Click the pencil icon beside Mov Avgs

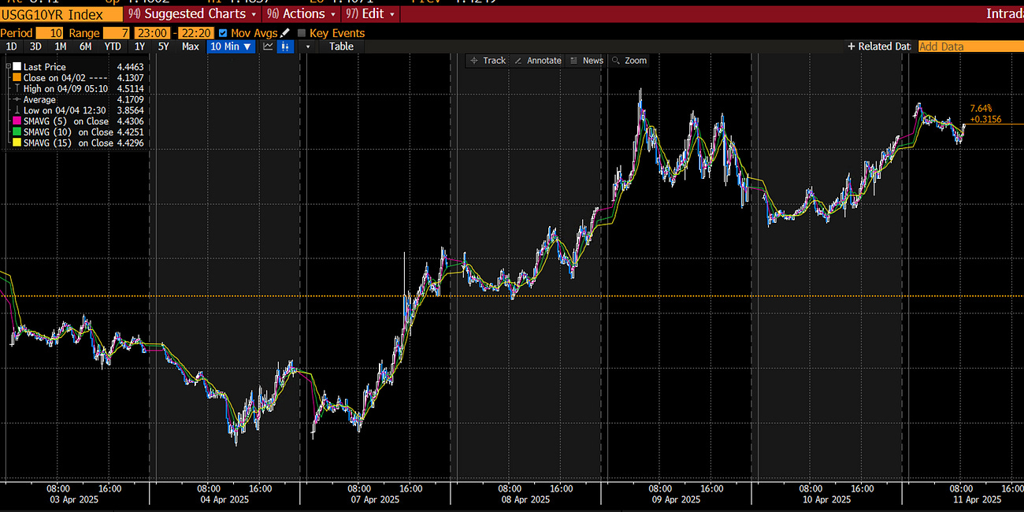(285, 33)
